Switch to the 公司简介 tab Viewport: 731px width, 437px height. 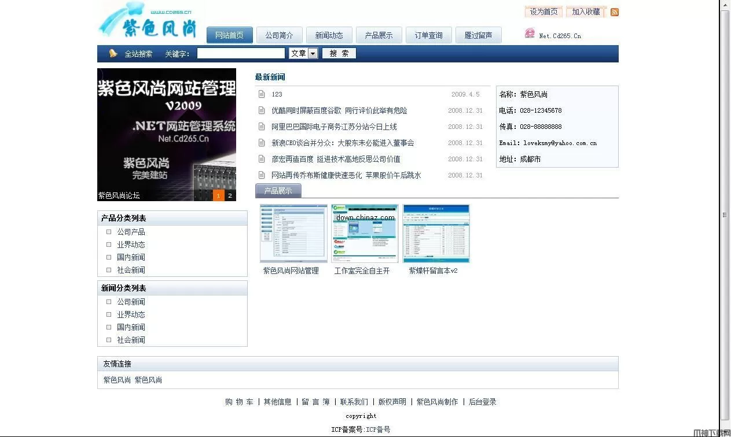[279, 35]
